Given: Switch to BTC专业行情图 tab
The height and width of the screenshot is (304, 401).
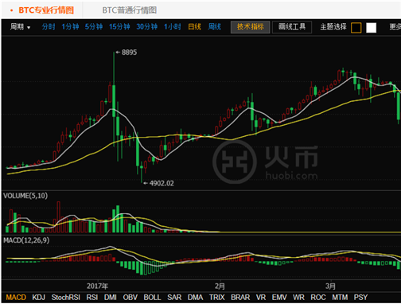Looking at the screenshot, I should [46, 10].
